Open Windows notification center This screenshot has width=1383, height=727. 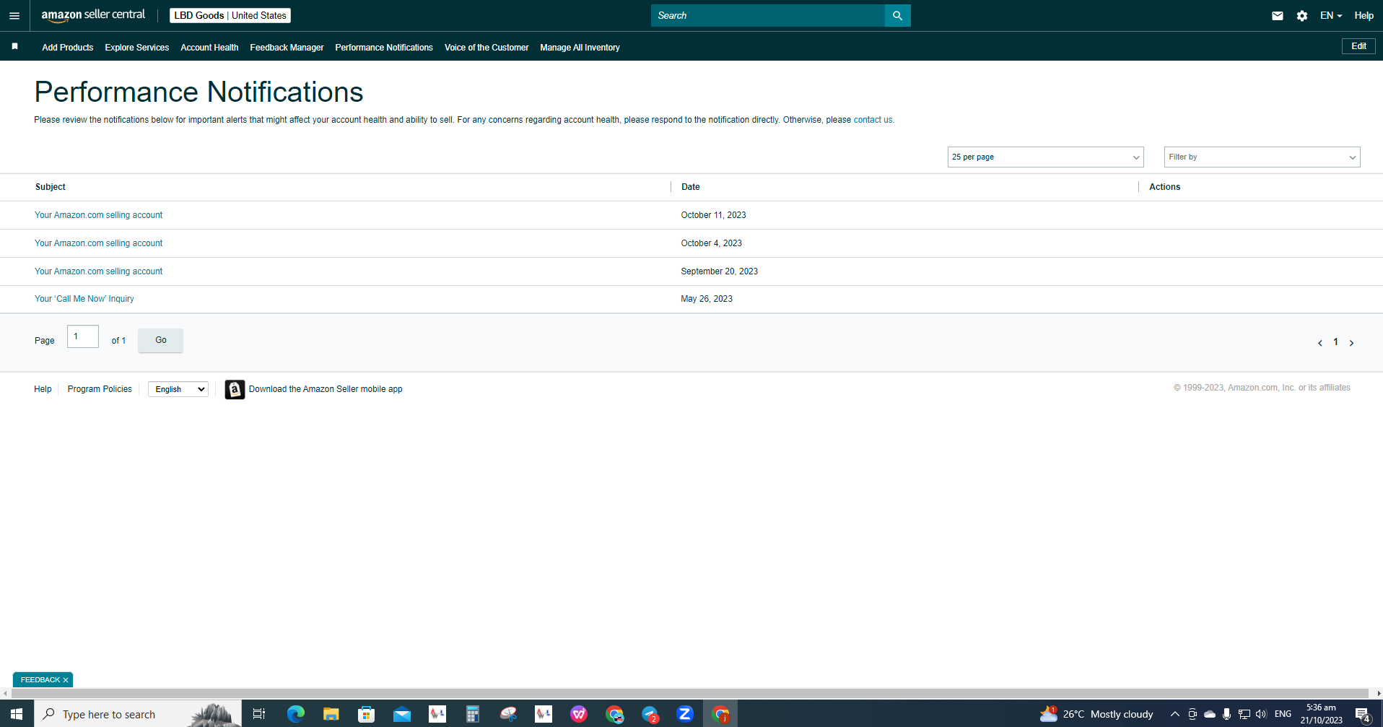pos(1363,714)
